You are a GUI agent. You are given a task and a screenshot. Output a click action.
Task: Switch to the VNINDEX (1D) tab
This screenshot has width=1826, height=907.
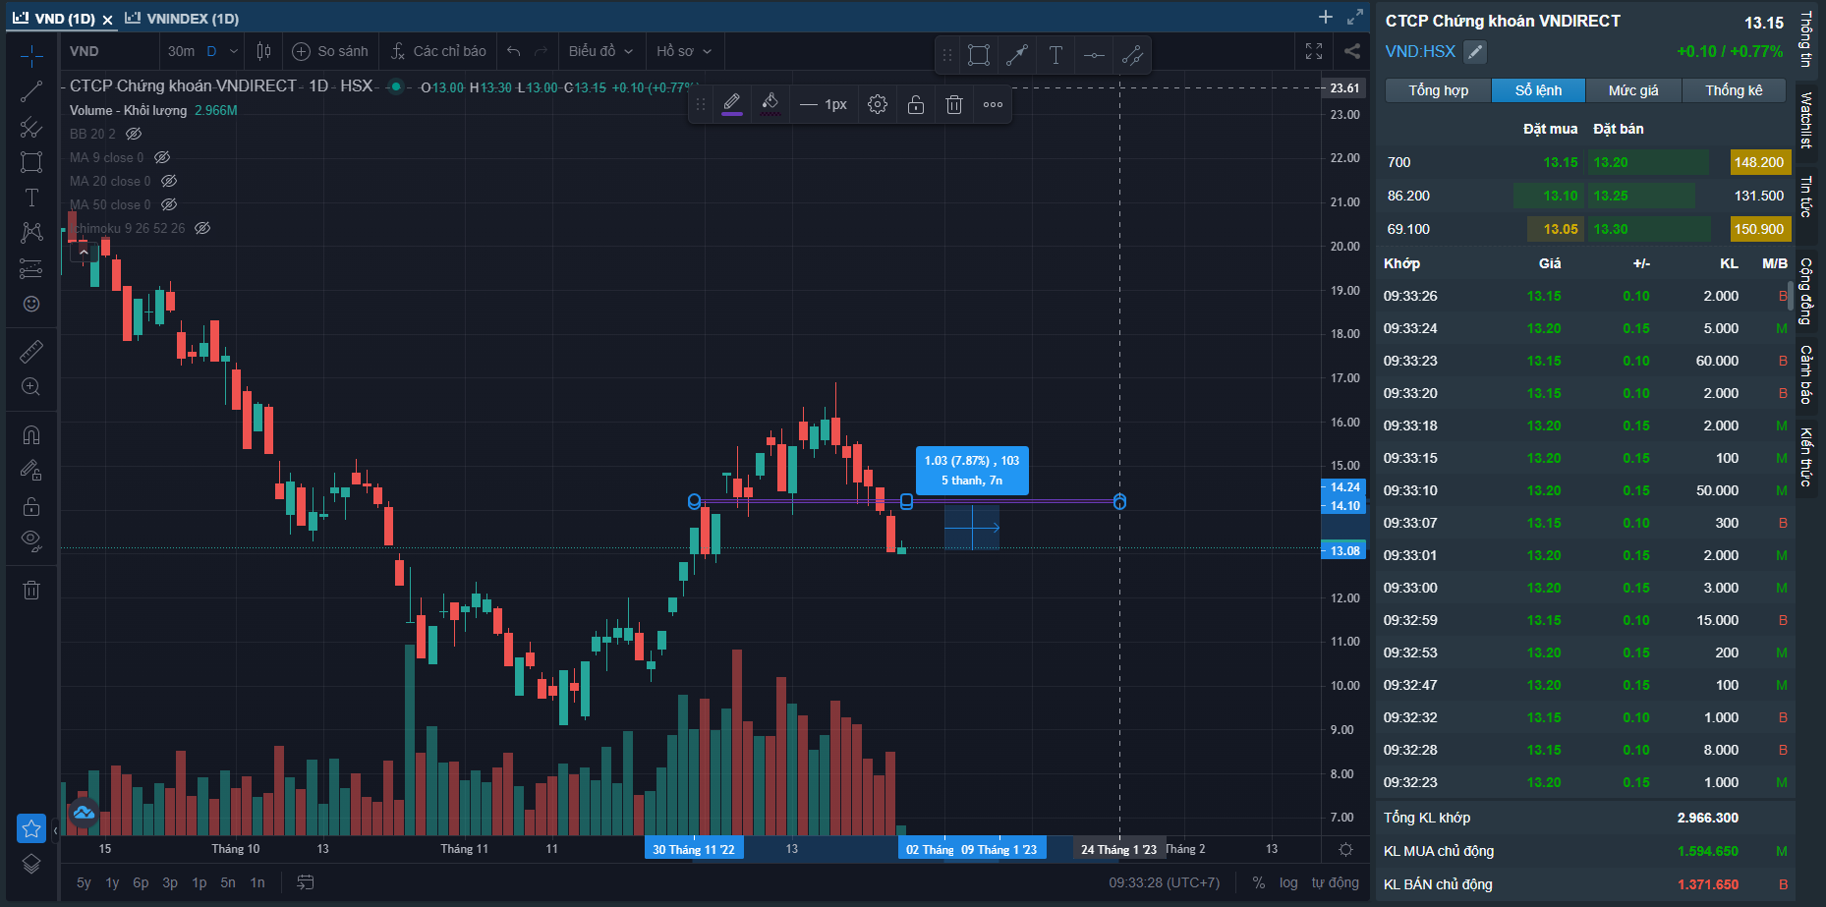pyautogui.click(x=183, y=19)
